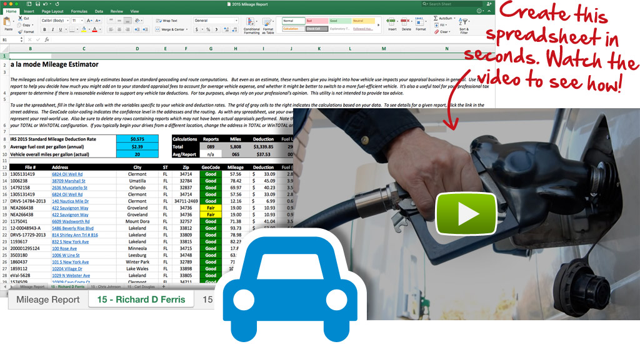Image resolution: width=640 pixels, height=344 pixels.
Task: Click the Cut scissors icon
Action: click(21, 18)
